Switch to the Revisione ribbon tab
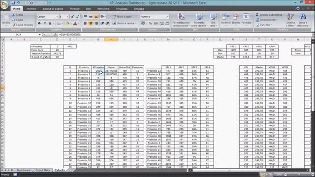315x177 pixels. coord(103,9)
